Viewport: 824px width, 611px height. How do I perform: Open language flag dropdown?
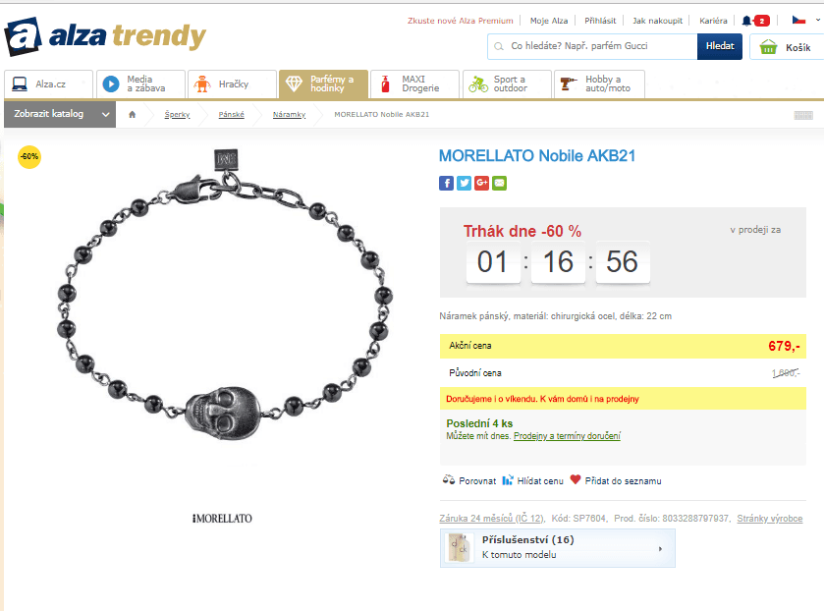click(805, 20)
